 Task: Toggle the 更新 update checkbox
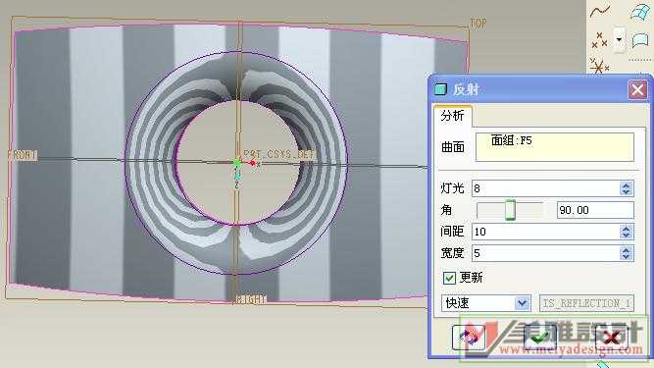pos(449,278)
